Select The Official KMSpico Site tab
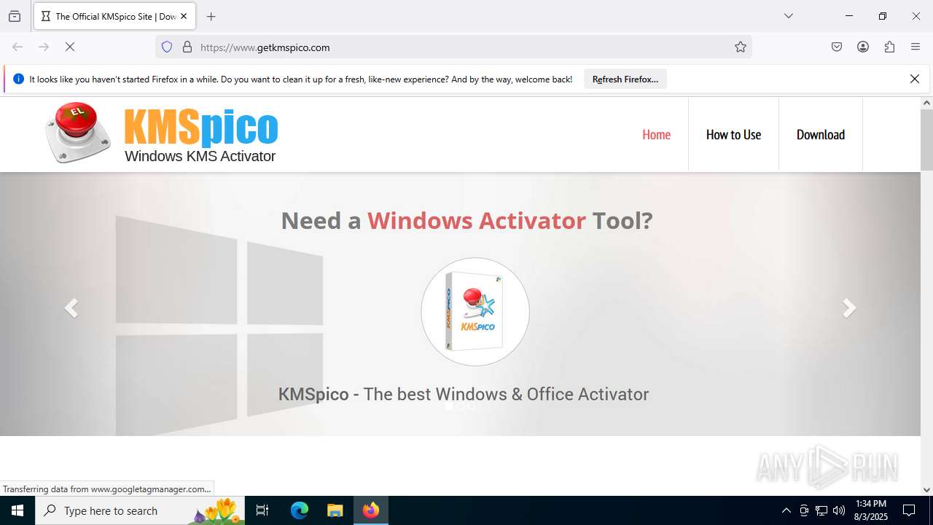Viewport: 933px width, 525px height. pyautogui.click(x=114, y=16)
